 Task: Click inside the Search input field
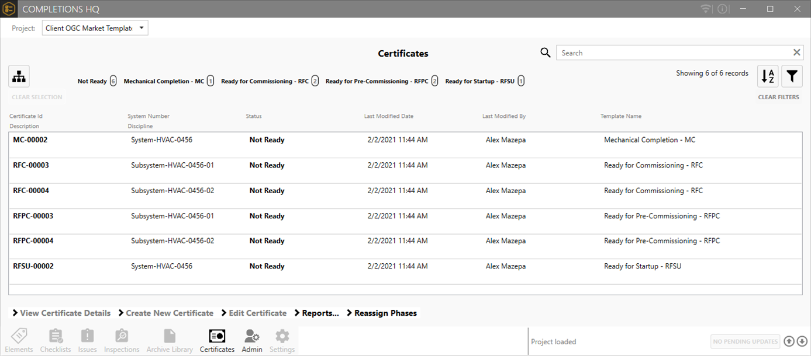pyautogui.click(x=672, y=53)
